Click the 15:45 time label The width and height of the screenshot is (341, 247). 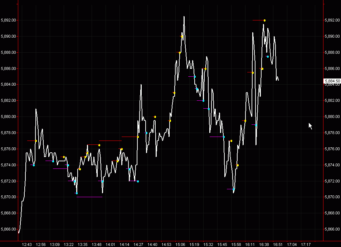(222, 244)
